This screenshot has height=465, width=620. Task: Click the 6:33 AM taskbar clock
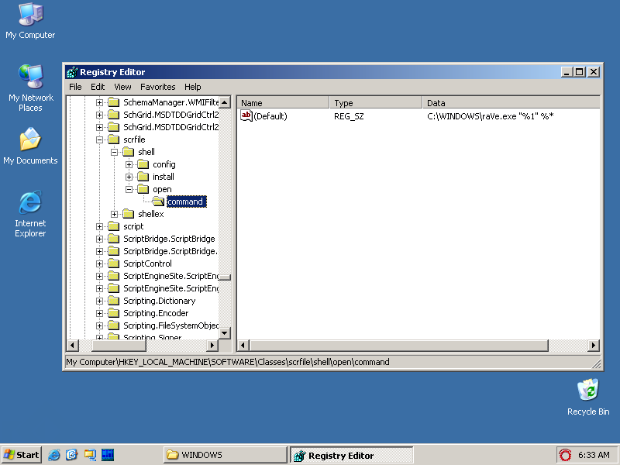tap(594, 455)
